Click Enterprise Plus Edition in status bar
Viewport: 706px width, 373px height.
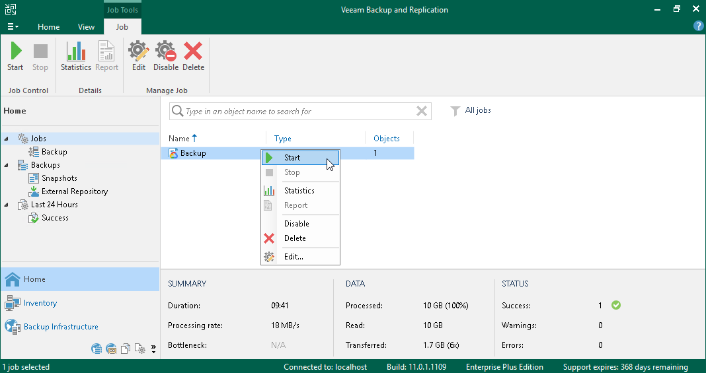[504, 366]
